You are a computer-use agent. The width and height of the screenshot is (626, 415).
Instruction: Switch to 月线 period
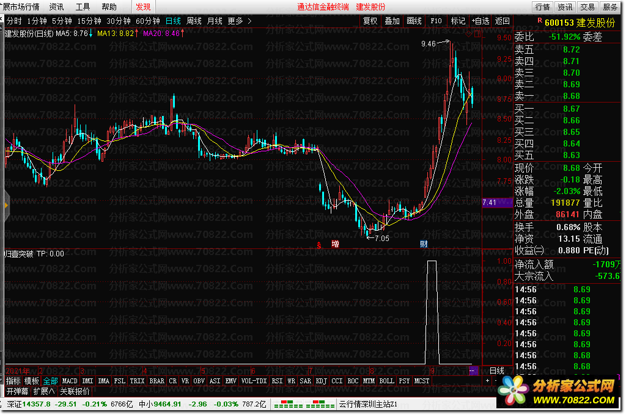[x=215, y=21]
